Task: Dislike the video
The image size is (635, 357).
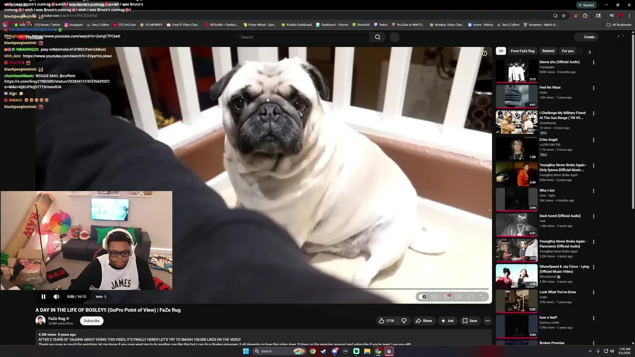Action: pyautogui.click(x=404, y=321)
